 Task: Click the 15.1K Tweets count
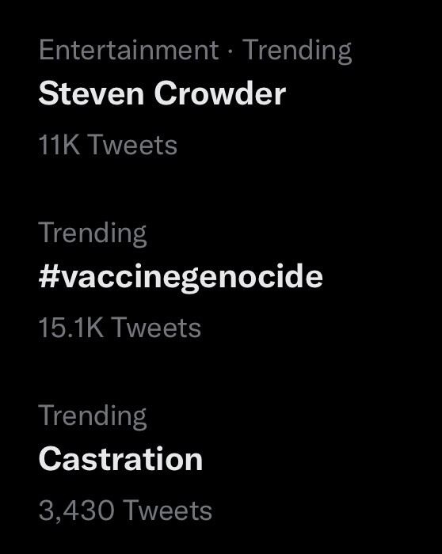pos(120,328)
